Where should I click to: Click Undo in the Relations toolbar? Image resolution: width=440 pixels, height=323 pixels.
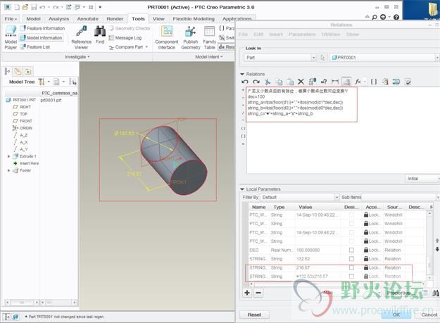245,82
